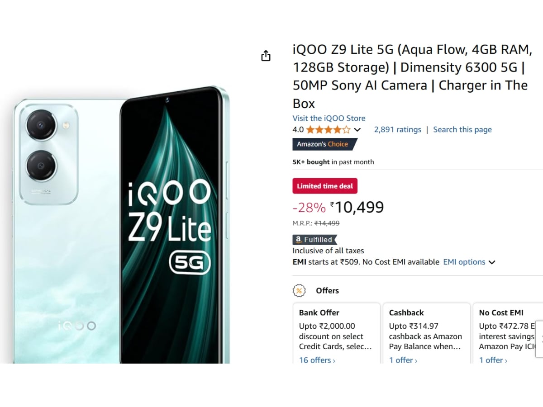The height and width of the screenshot is (407, 543).
Task: Open the 2,891 ratings link
Action: 397,130
